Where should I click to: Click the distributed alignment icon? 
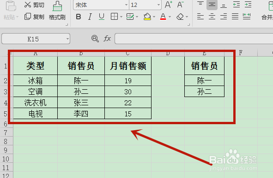point(247,17)
